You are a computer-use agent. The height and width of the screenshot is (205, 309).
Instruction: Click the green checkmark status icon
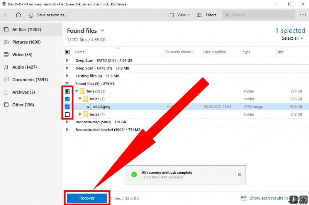click(134, 175)
